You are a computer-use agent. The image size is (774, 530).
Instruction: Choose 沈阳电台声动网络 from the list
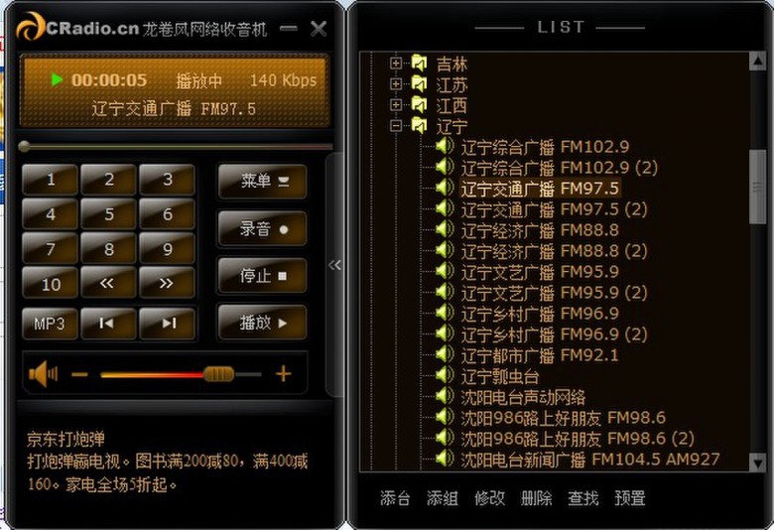[523, 397]
